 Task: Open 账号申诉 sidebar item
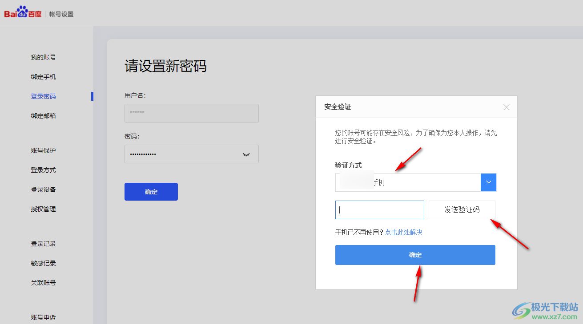coord(43,317)
